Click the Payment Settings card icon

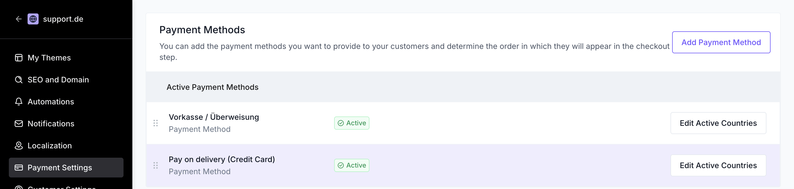point(19,168)
